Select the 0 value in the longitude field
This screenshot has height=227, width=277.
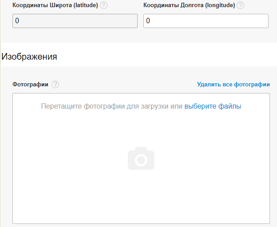point(148,21)
